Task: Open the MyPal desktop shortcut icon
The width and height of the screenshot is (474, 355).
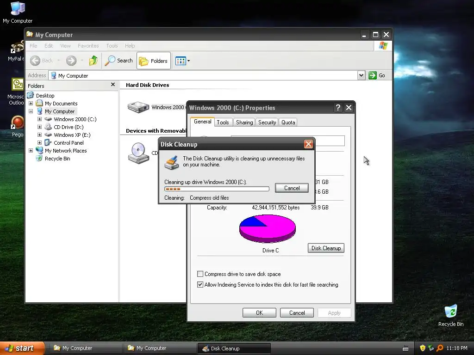Action: pos(17,47)
